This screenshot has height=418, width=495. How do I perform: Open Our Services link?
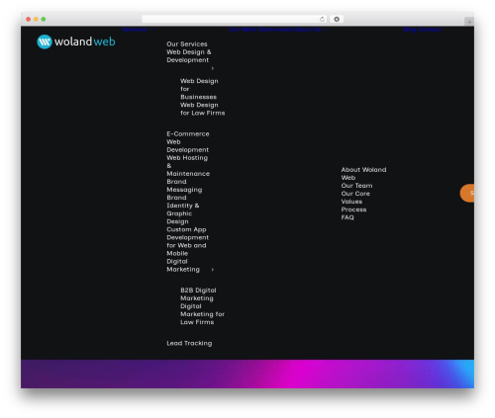tap(187, 44)
